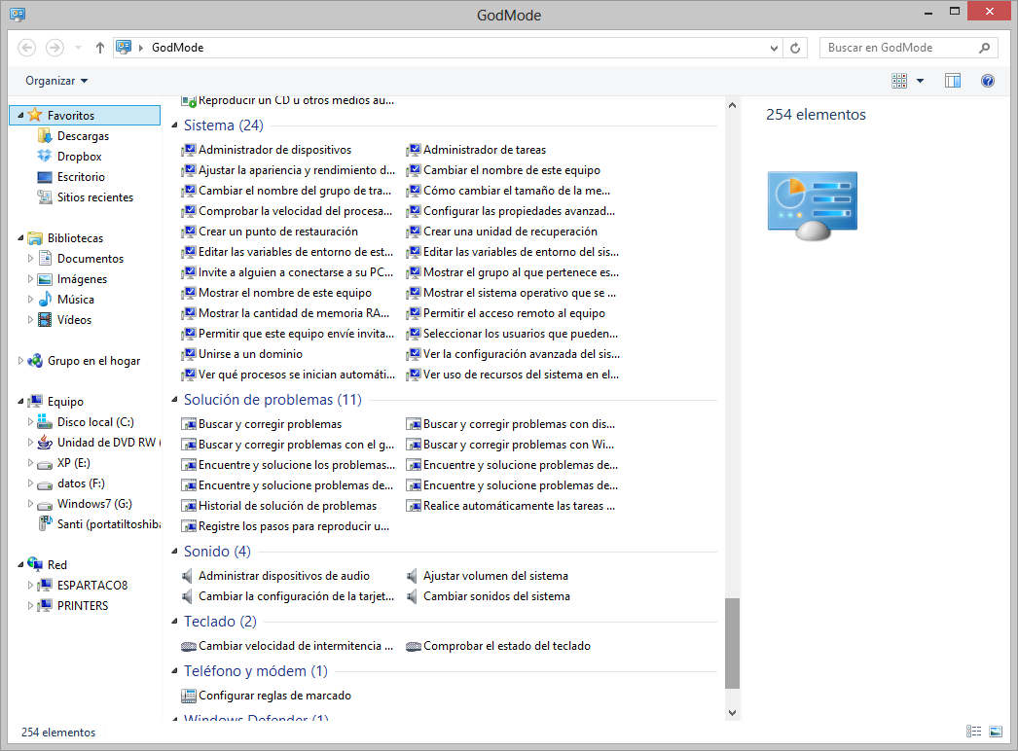Open Administrador de dispositivos
Image resolution: width=1018 pixels, height=751 pixels.
(274, 150)
